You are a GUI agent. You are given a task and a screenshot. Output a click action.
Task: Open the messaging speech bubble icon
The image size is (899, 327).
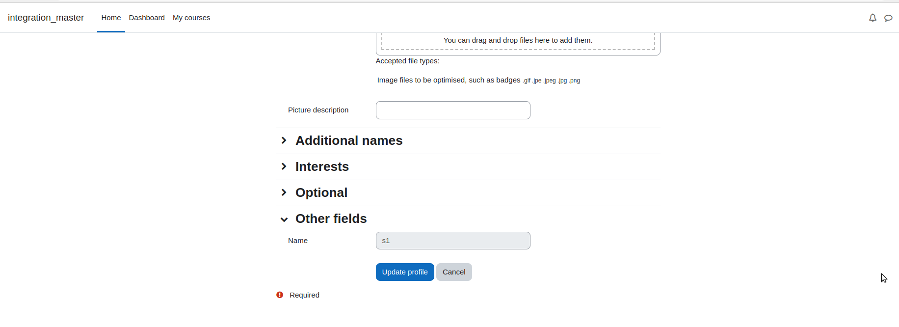tap(888, 18)
